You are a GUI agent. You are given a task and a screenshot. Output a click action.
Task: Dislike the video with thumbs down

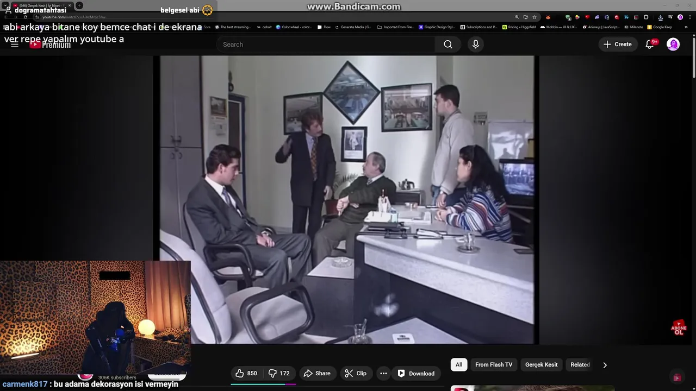(279, 373)
